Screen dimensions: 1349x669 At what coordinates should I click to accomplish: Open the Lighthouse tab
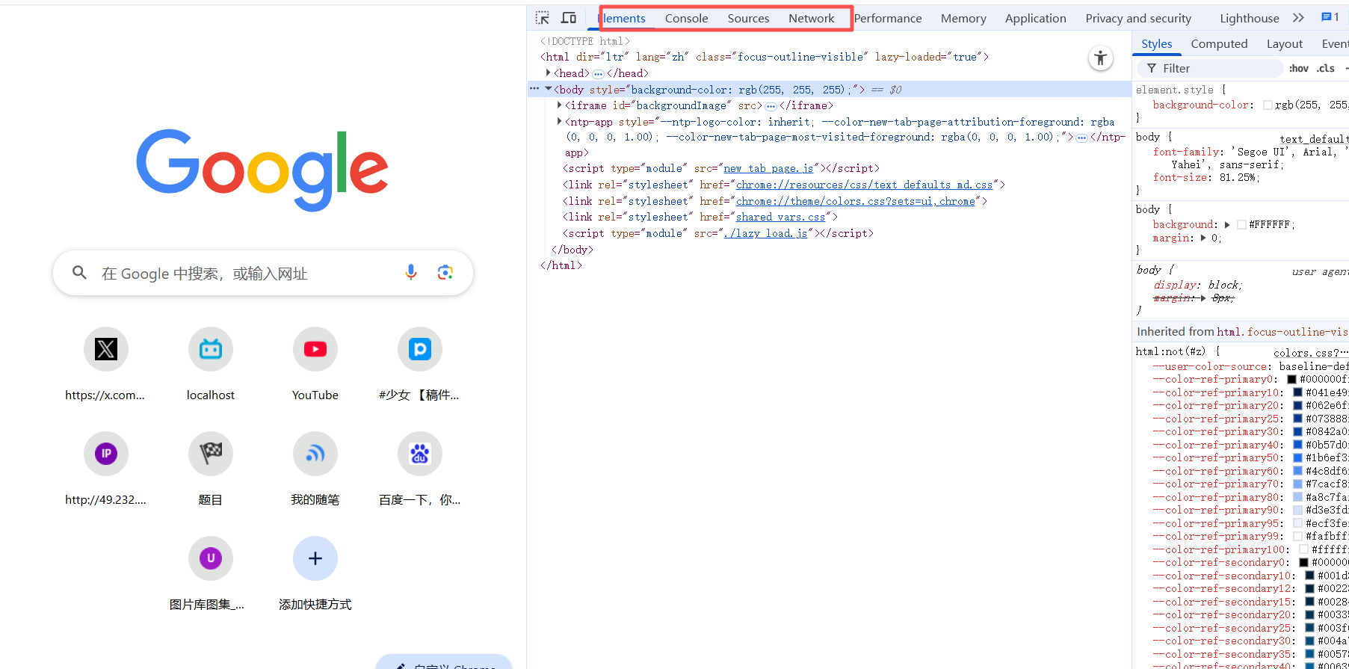coord(1250,18)
